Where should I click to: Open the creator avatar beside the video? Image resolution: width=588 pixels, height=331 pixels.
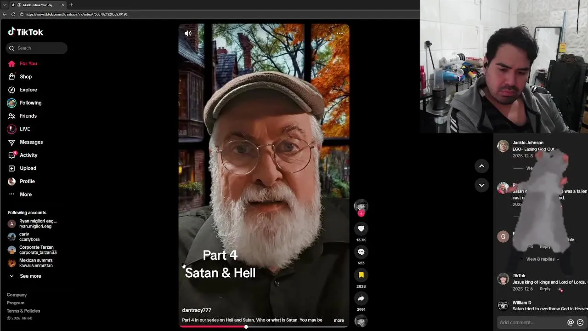[x=361, y=205]
